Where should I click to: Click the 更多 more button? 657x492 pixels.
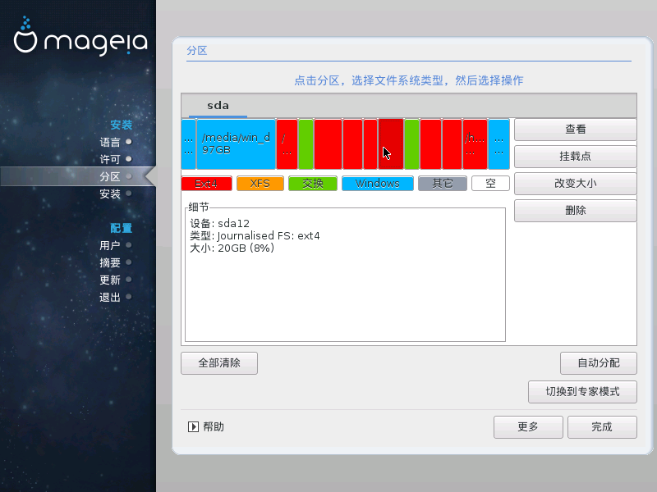click(x=528, y=427)
